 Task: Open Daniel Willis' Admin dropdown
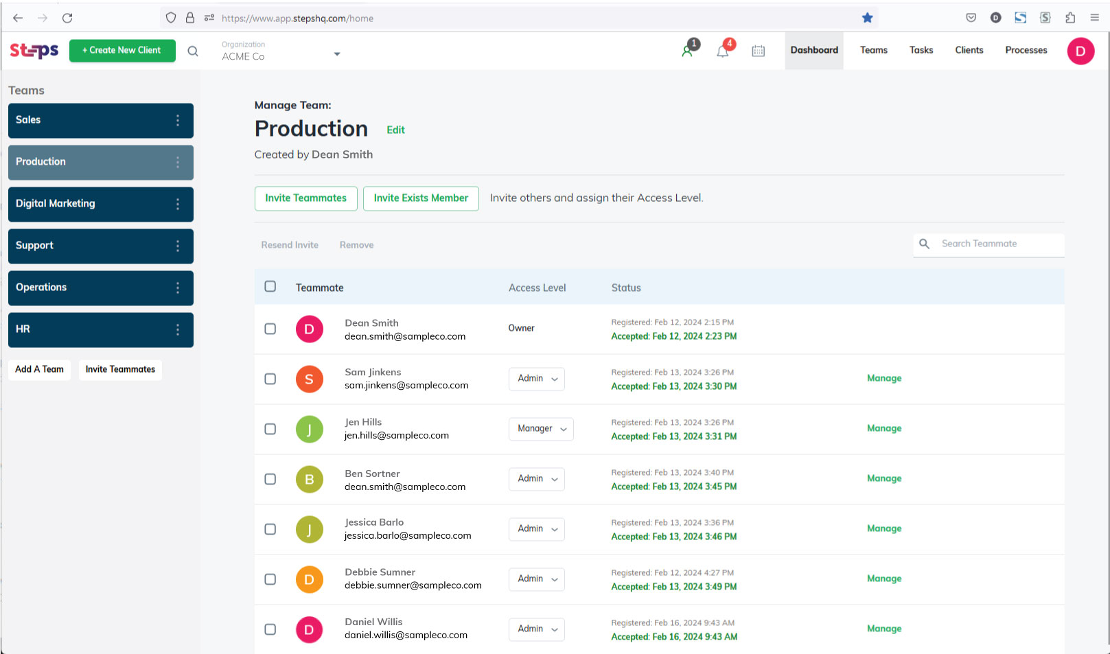tap(536, 629)
